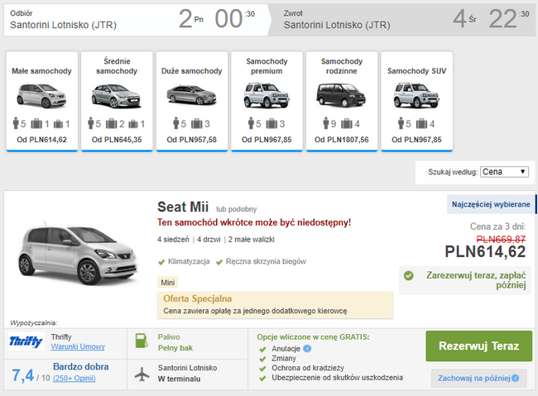Select the Średnie samochody category tab
This screenshot has width=538, height=396.
point(117,102)
